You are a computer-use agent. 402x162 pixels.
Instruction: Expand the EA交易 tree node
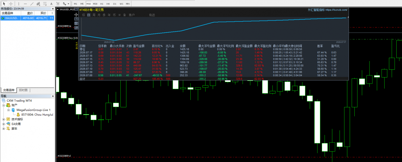(4, 124)
